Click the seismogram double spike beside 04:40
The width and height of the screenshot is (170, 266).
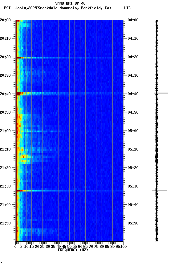pyautogui.click(x=161, y=93)
